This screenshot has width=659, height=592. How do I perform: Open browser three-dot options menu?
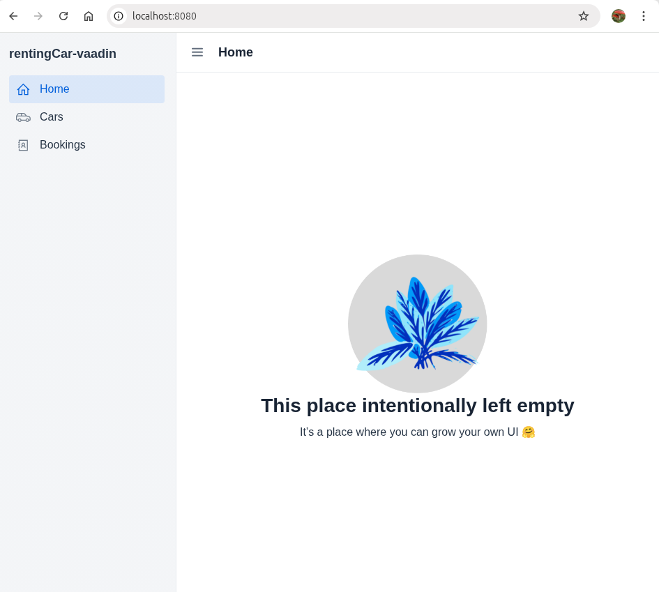[x=644, y=16]
